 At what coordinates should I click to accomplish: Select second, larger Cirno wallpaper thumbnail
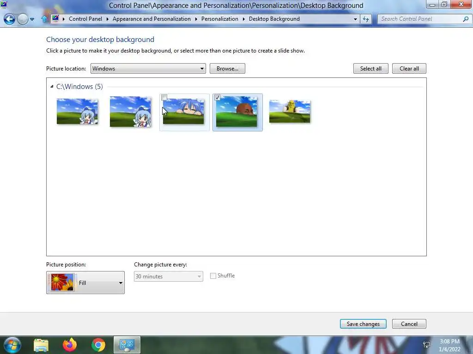click(130, 112)
